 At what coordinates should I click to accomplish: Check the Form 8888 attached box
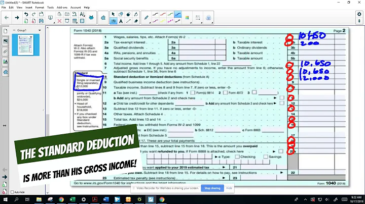[281, 151]
